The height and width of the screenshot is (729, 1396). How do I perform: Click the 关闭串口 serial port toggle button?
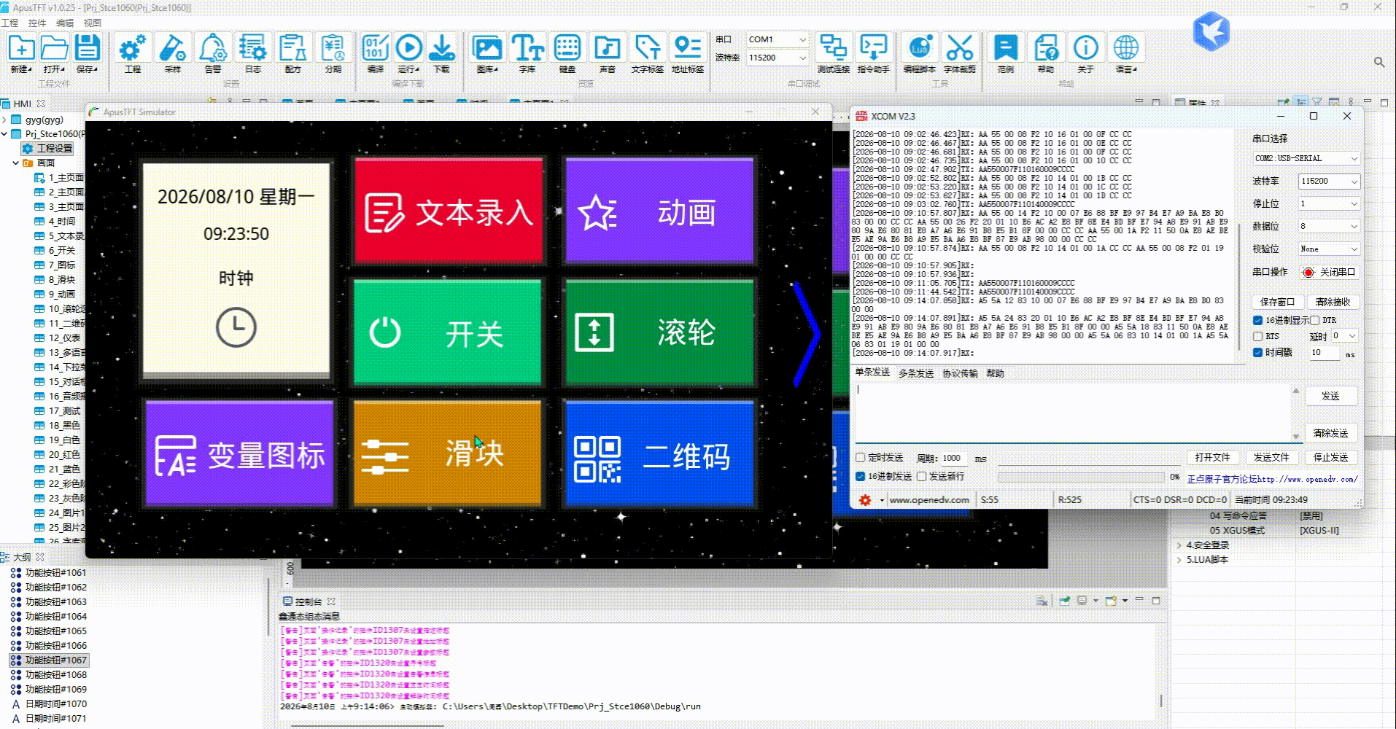point(1330,272)
